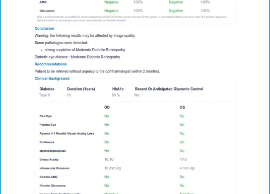The image size is (270, 194).
Task: Click the Conclusion section heading
Action: click(x=44, y=28)
